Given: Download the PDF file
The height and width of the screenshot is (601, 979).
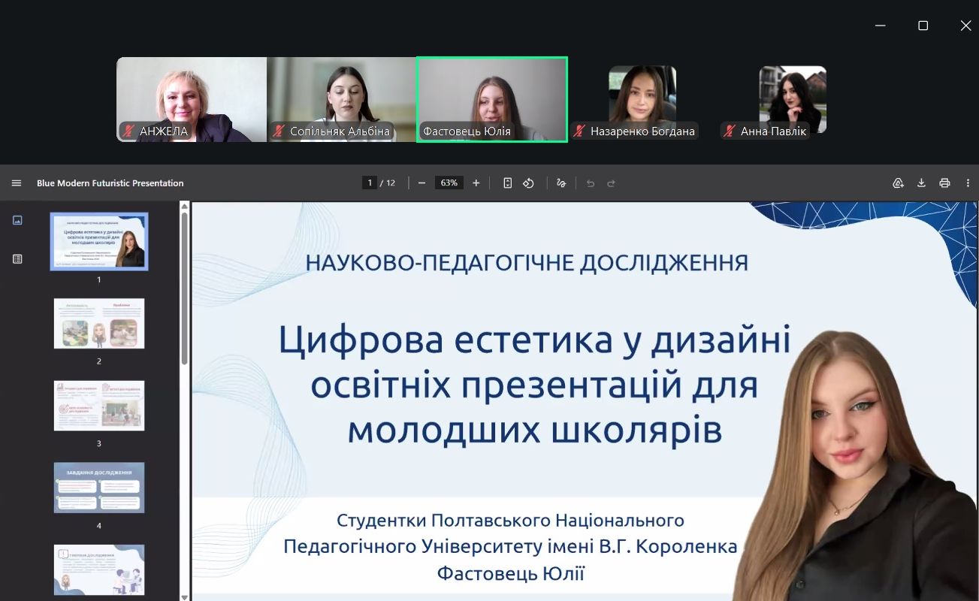Looking at the screenshot, I should coord(921,183).
